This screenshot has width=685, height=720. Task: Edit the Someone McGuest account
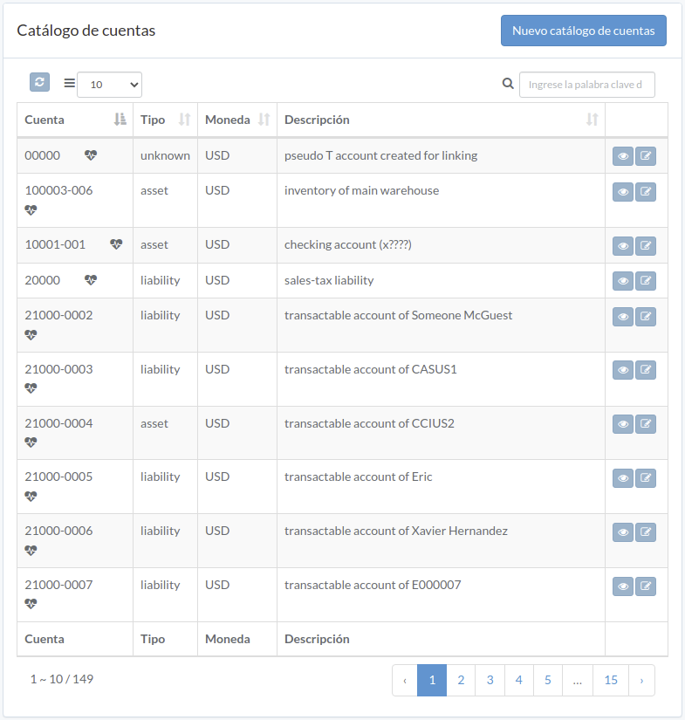tap(646, 317)
